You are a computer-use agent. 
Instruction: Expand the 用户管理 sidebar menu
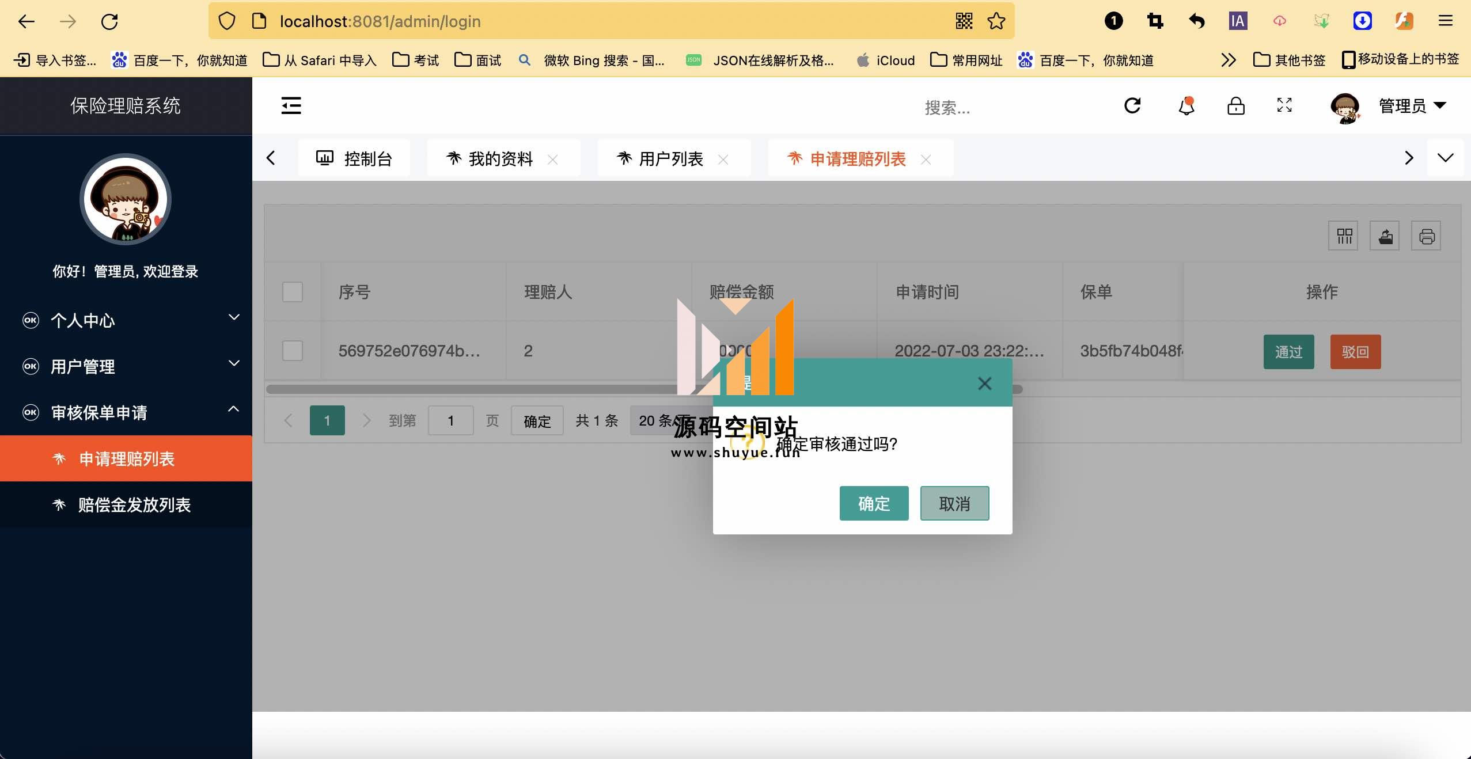(x=126, y=366)
